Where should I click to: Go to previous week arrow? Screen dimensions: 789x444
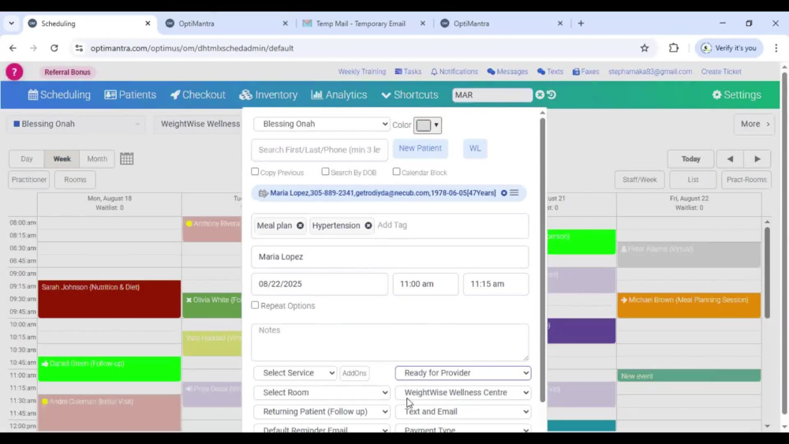[x=730, y=159]
